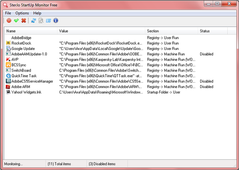Sort list by Name column header

tap(31, 31)
